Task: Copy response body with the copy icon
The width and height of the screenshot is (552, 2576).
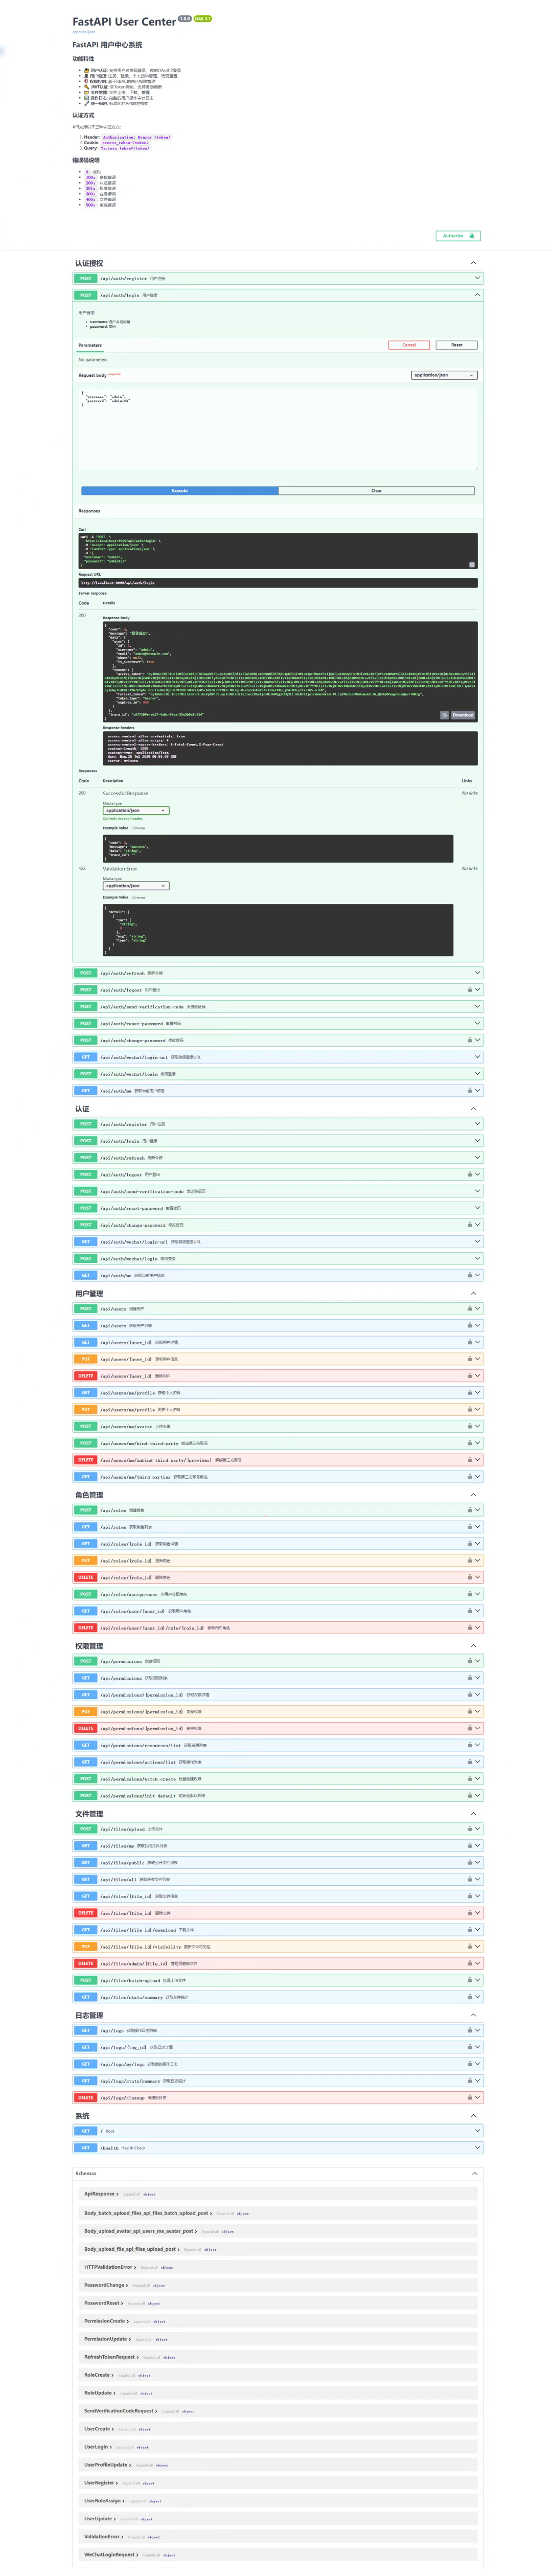Action: pyautogui.click(x=444, y=715)
